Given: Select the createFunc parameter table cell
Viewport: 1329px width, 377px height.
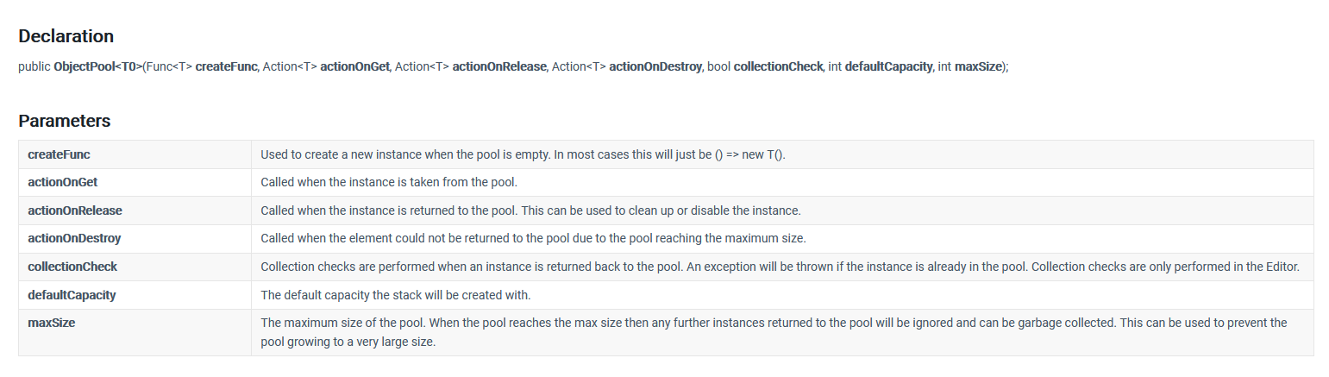Looking at the screenshot, I should [x=135, y=154].
